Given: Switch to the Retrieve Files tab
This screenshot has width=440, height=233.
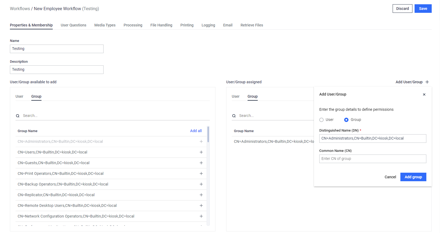Looking at the screenshot, I should pos(252,25).
